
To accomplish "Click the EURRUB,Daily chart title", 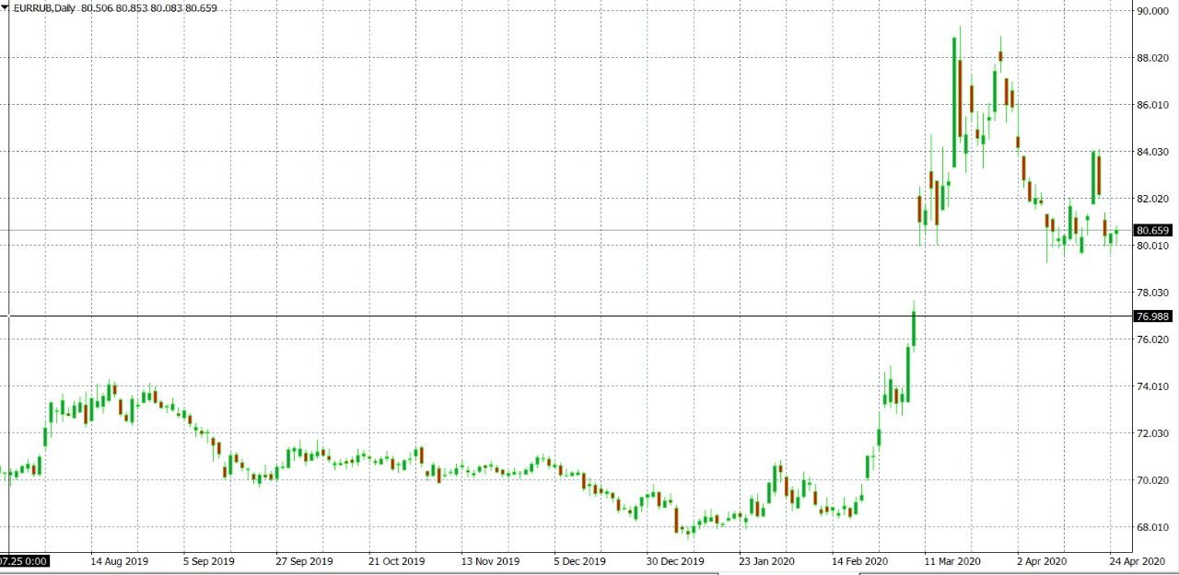I will click(44, 8).
